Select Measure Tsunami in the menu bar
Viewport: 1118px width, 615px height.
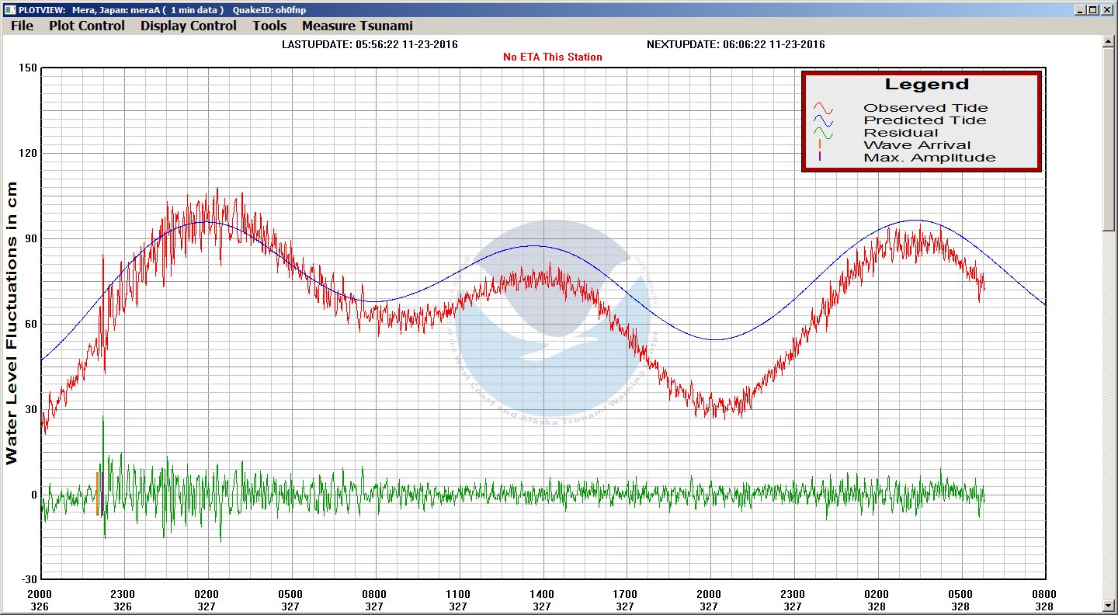(357, 26)
